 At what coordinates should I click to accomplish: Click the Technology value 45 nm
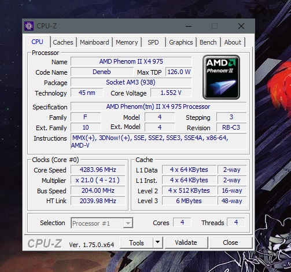(x=87, y=93)
